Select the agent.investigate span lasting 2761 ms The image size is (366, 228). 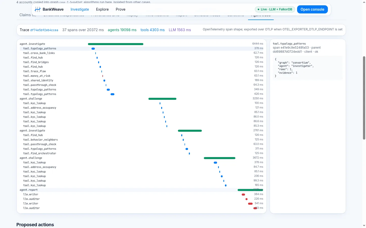coord(141,130)
